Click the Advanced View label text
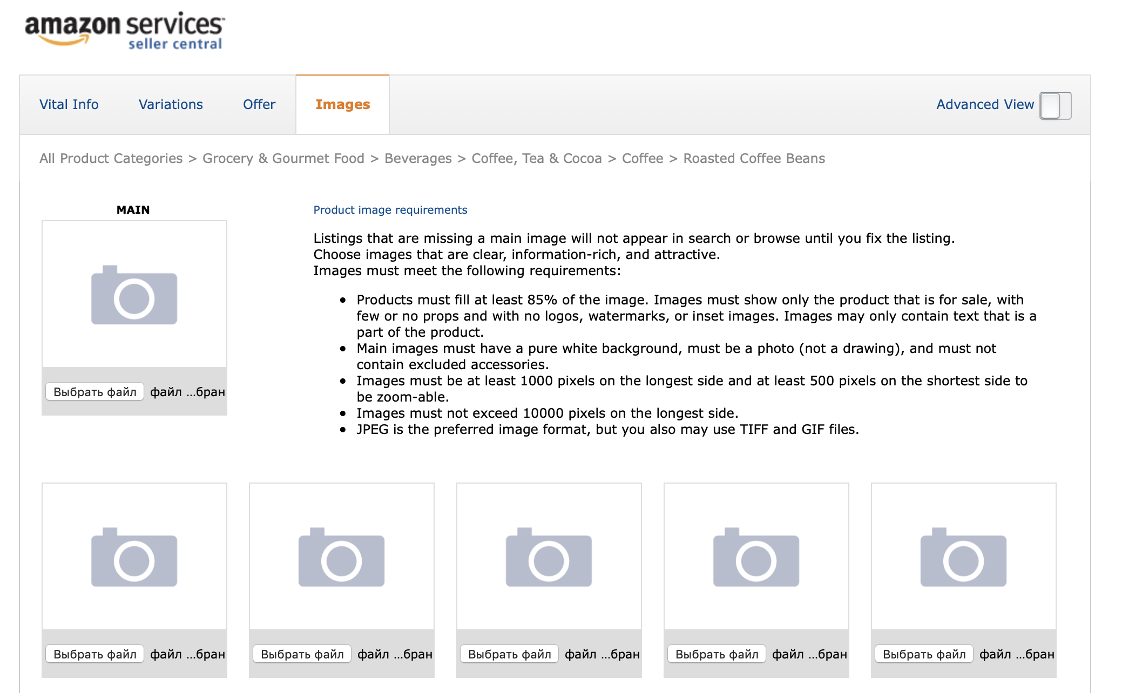 pyautogui.click(x=984, y=105)
